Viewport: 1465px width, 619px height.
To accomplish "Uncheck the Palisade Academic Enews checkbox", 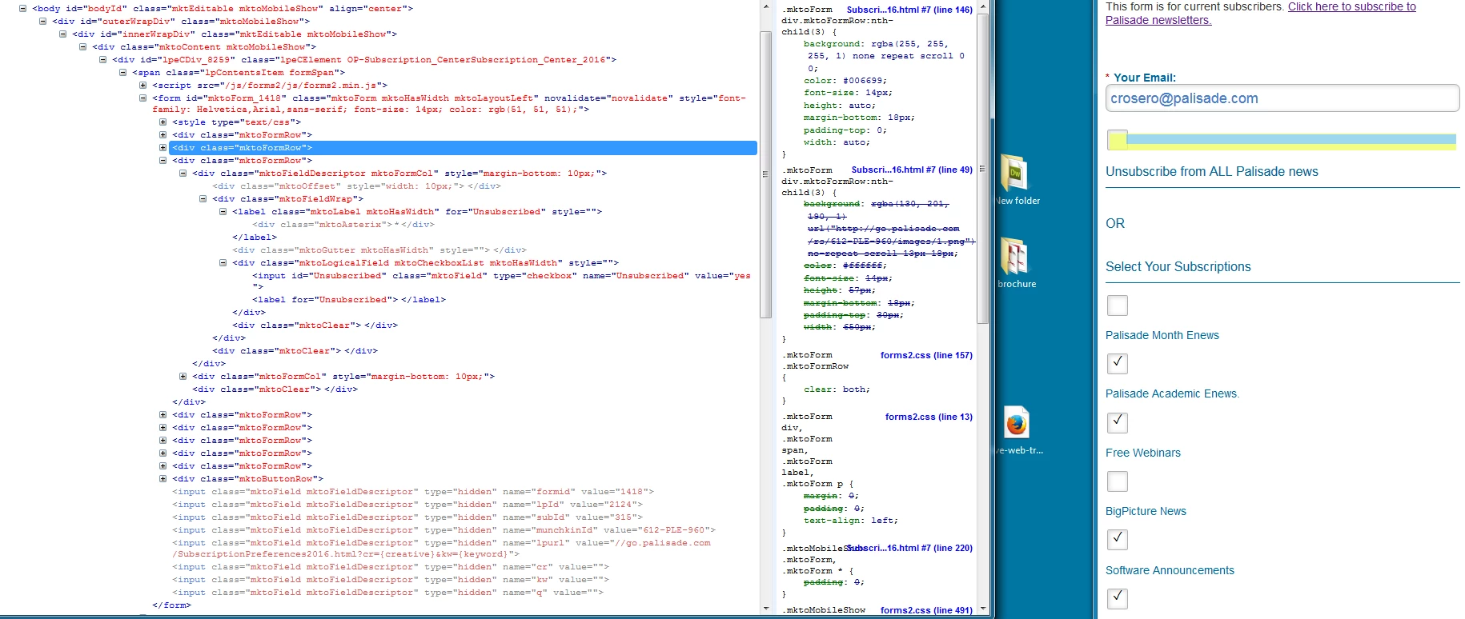I will pyautogui.click(x=1118, y=364).
